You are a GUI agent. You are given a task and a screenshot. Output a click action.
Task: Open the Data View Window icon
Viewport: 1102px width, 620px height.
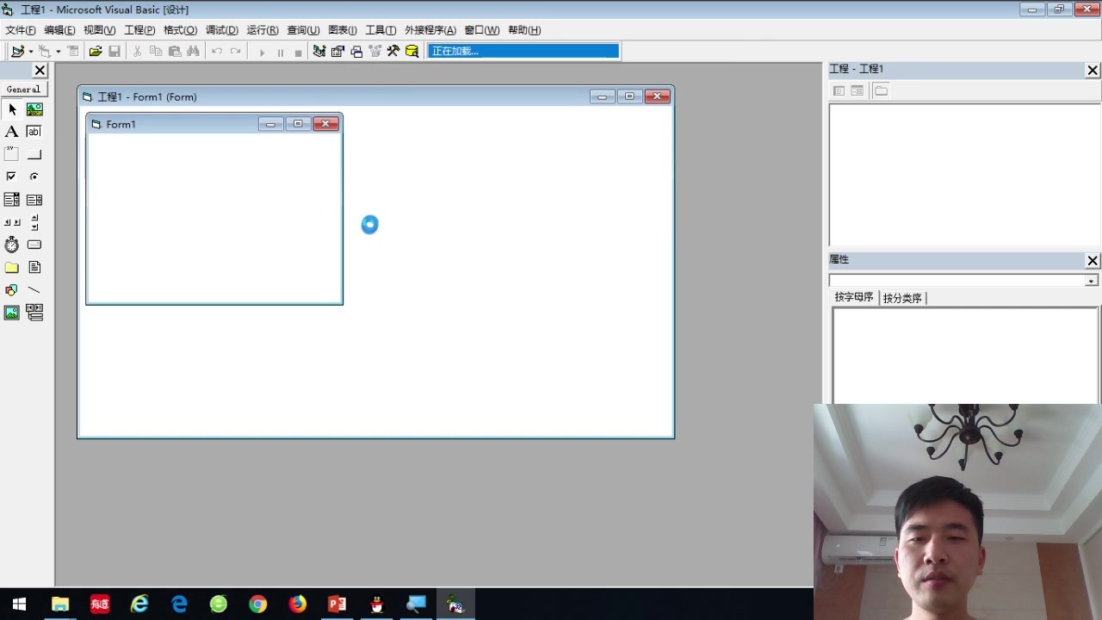click(412, 52)
